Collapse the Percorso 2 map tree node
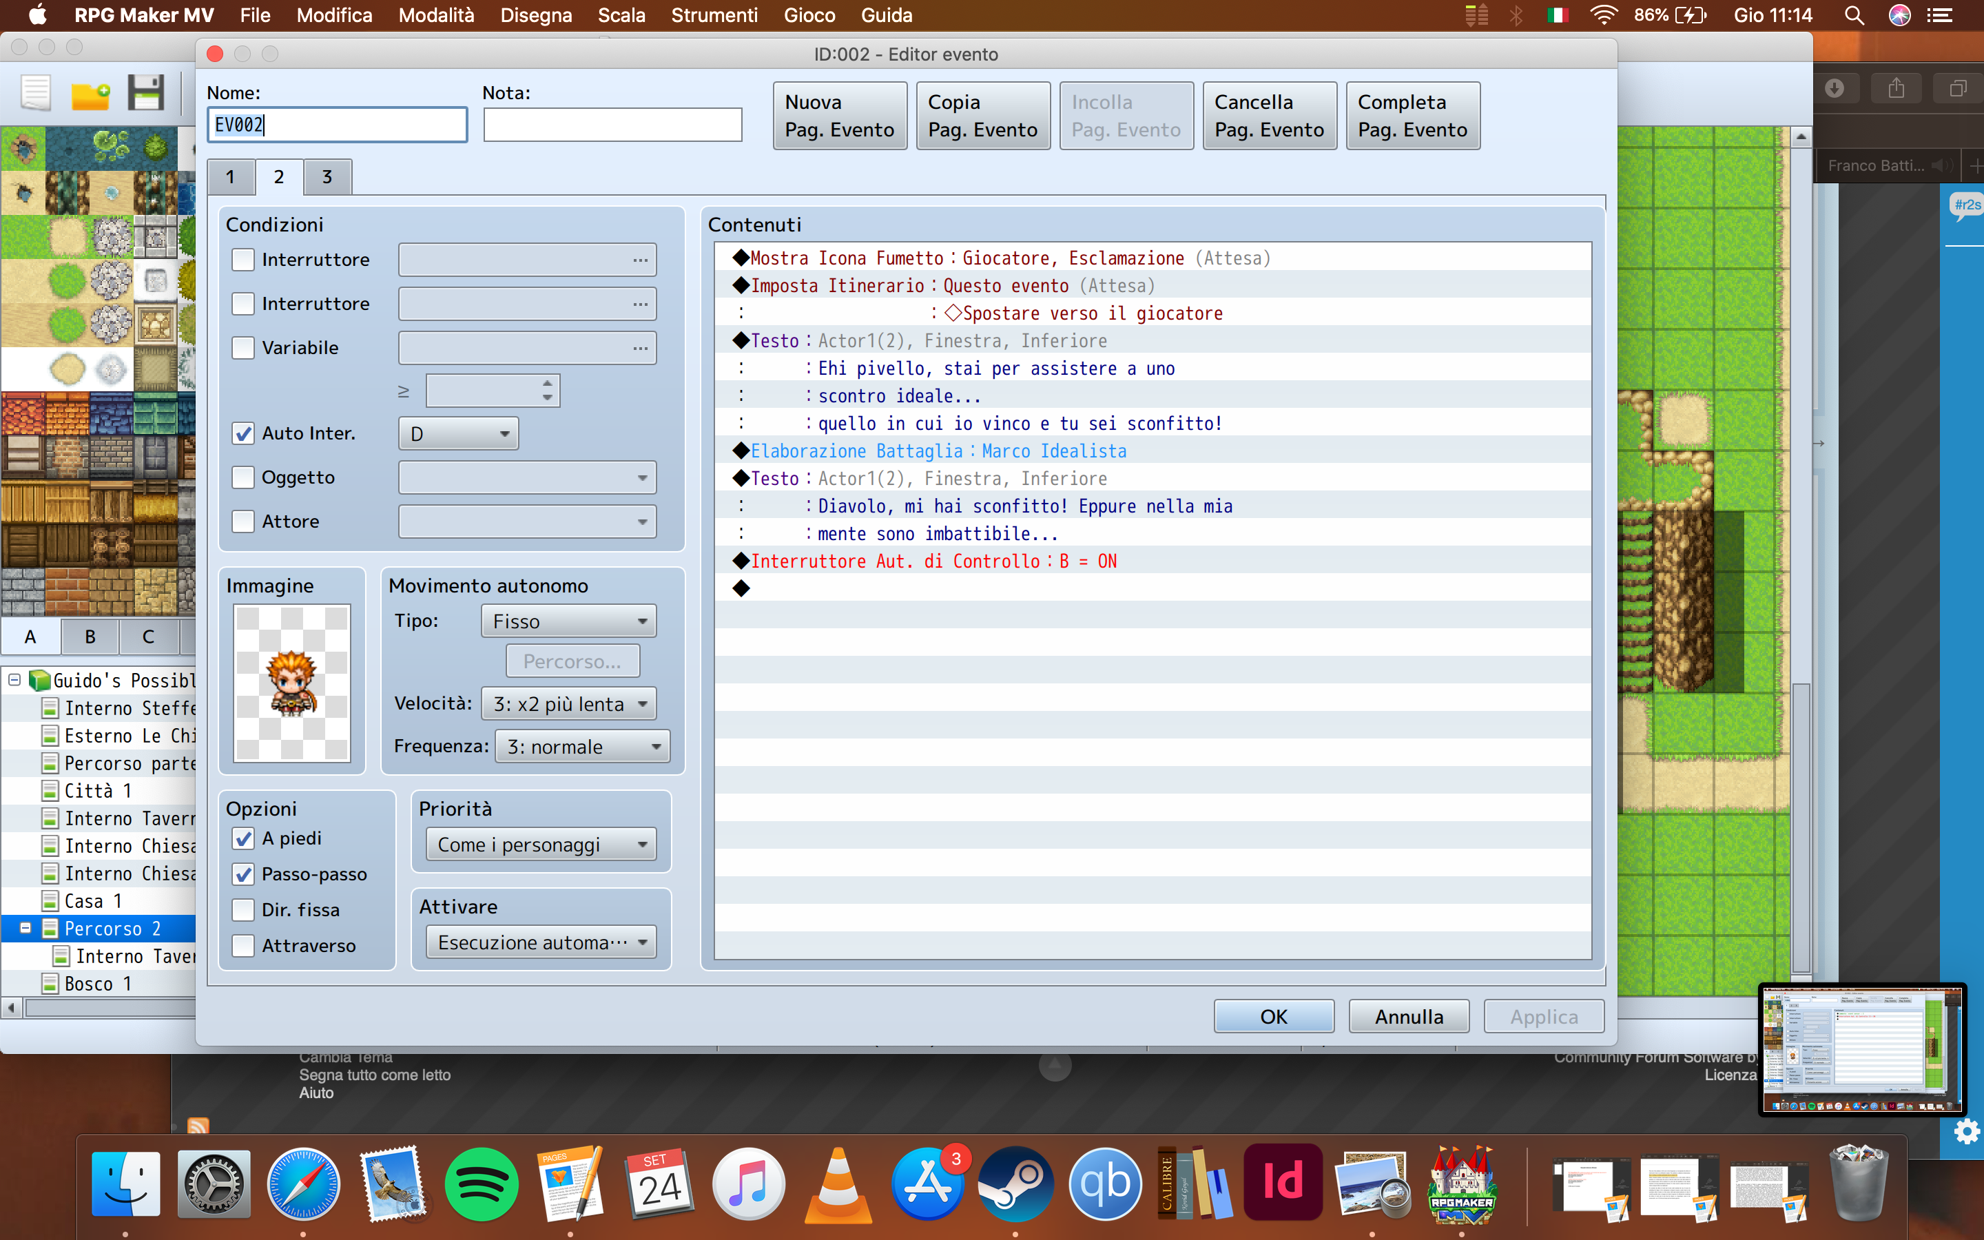Image resolution: width=1984 pixels, height=1240 pixels. point(25,929)
